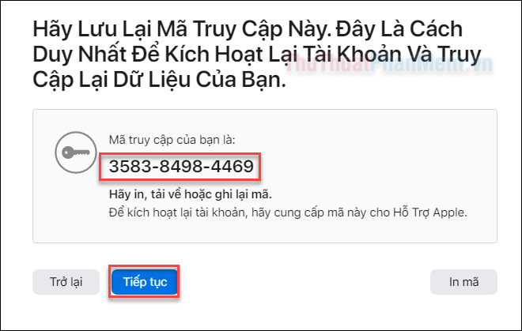Screen dimensions: 522x331
Task: Click the Tiếp tục button
Action: [145, 282]
